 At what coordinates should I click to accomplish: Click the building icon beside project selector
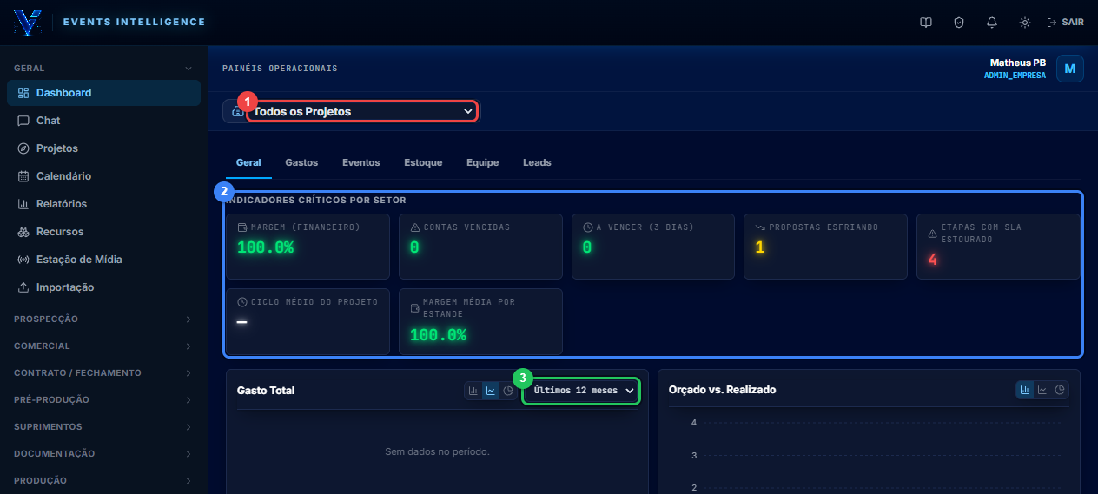click(236, 111)
